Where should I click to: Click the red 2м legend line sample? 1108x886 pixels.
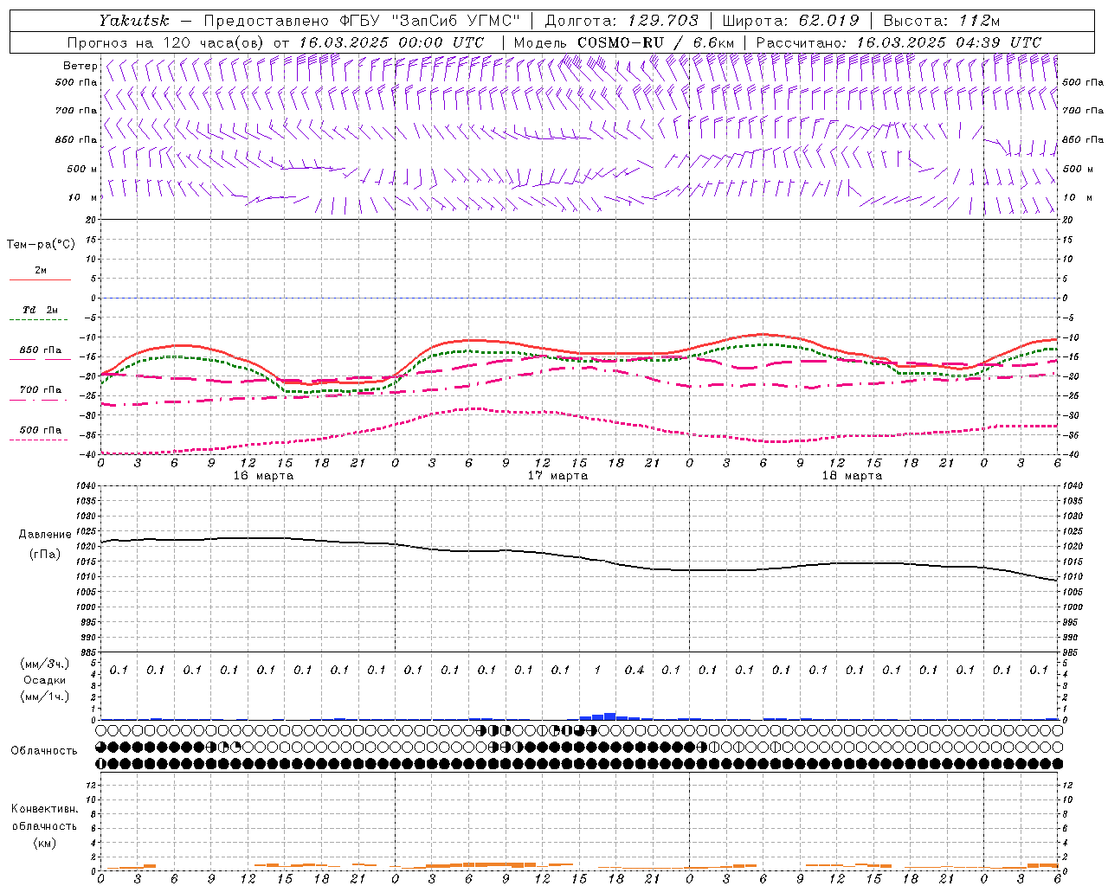pos(40,280)
